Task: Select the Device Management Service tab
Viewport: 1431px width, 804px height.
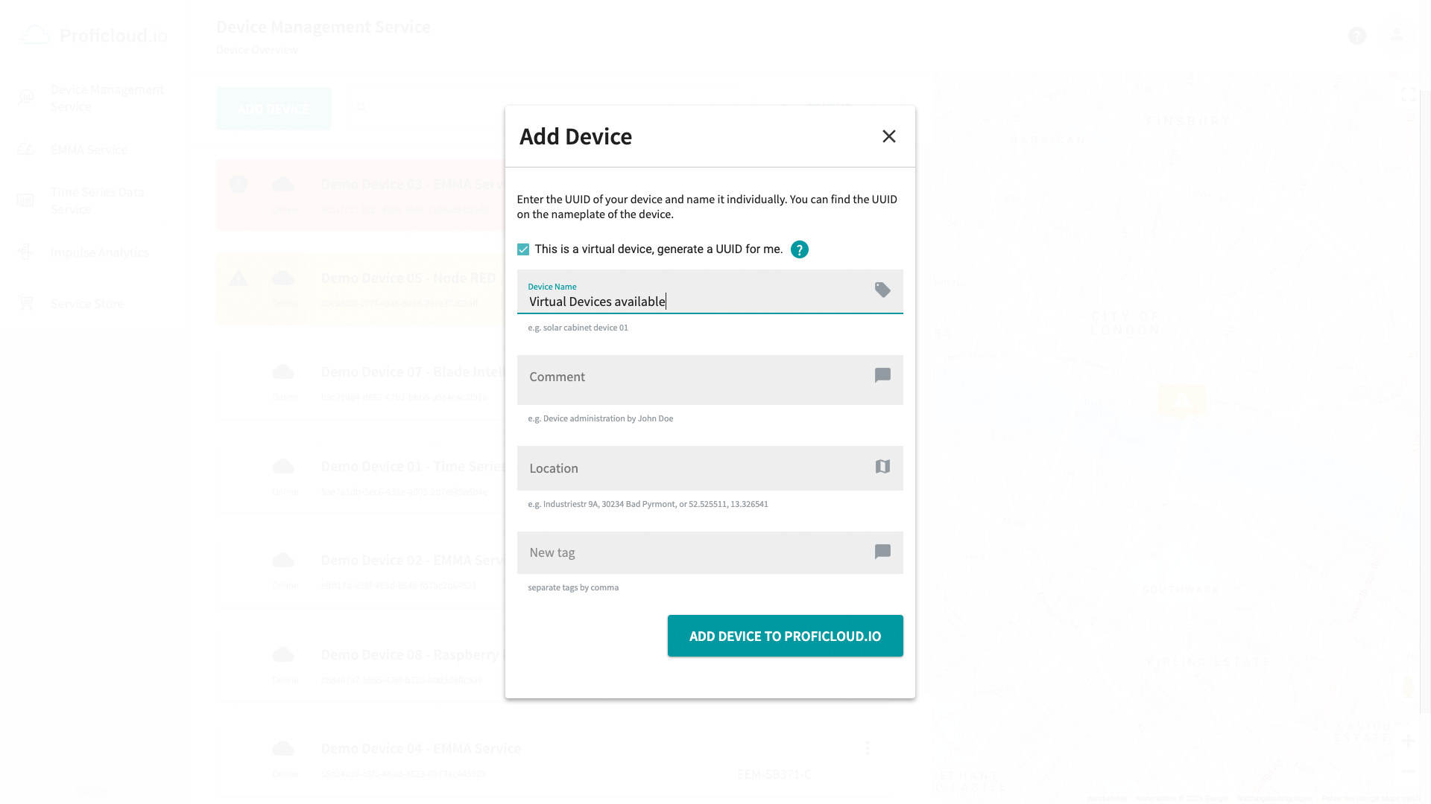Action: 107,98
